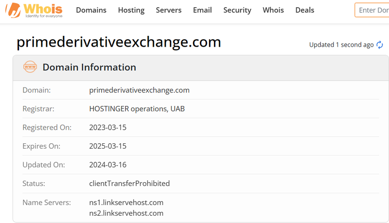Viewport: 389px width, 223px height.
Task: Click the Domain Information header
Action: tap(89, 67)
